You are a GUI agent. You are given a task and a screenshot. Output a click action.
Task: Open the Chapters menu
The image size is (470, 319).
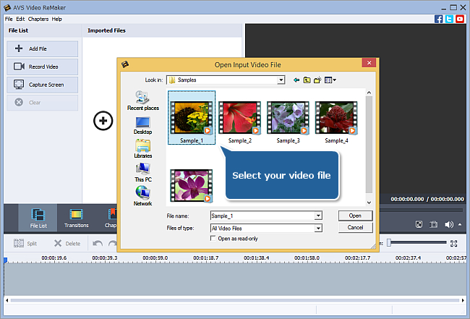click(x=38, y=20)
